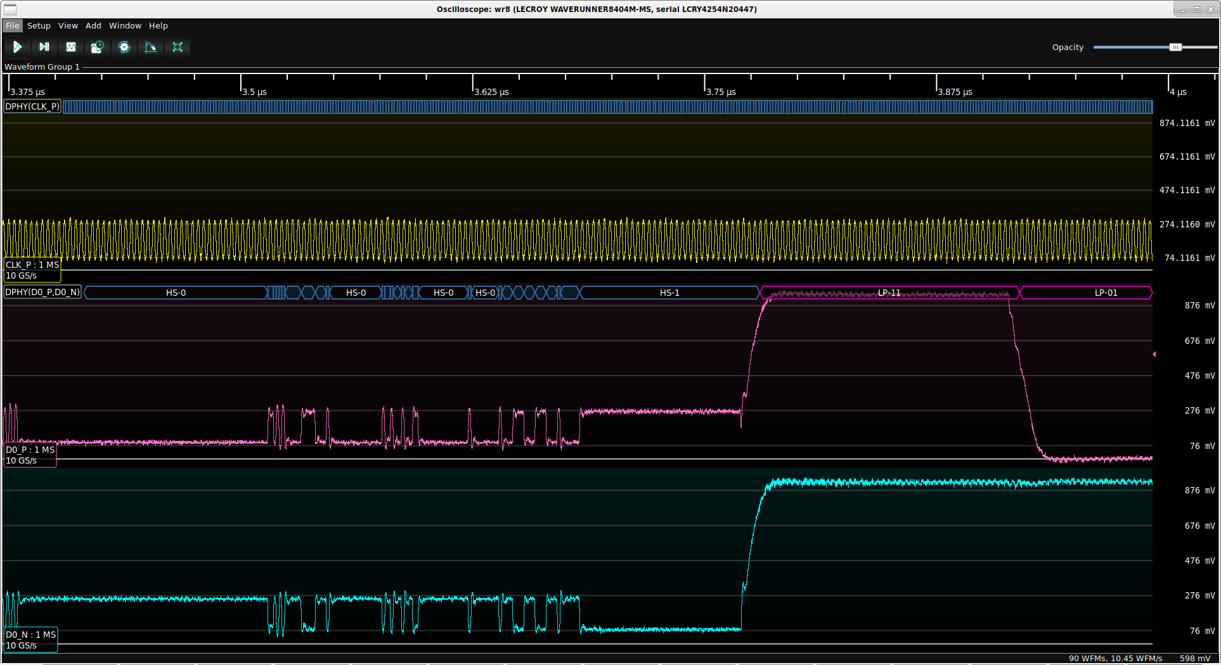The image size is (1221, 665).
Task: Click the 874.1161 mV axis label
Action: tap(1187, 123)
